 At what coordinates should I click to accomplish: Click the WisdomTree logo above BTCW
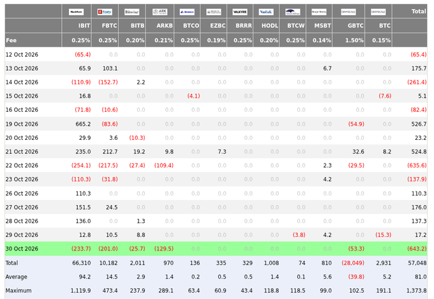[x=293, y=12]
